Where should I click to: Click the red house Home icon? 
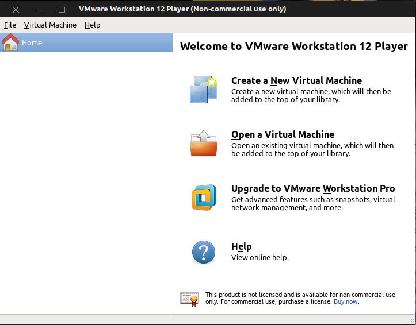[x=10, y=42]
